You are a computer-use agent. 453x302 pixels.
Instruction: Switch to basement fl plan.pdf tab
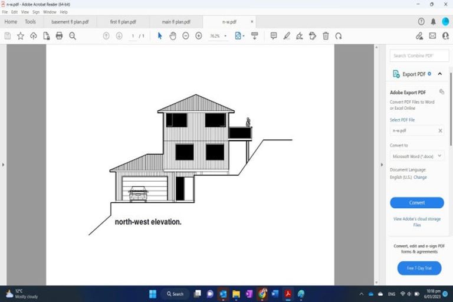click(x=70, y=22)
